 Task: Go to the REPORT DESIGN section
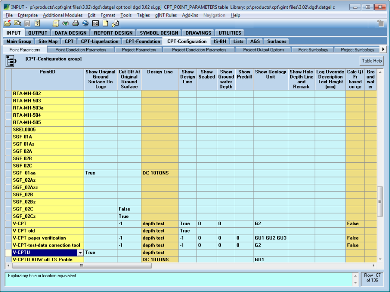(x=113, y=33)
